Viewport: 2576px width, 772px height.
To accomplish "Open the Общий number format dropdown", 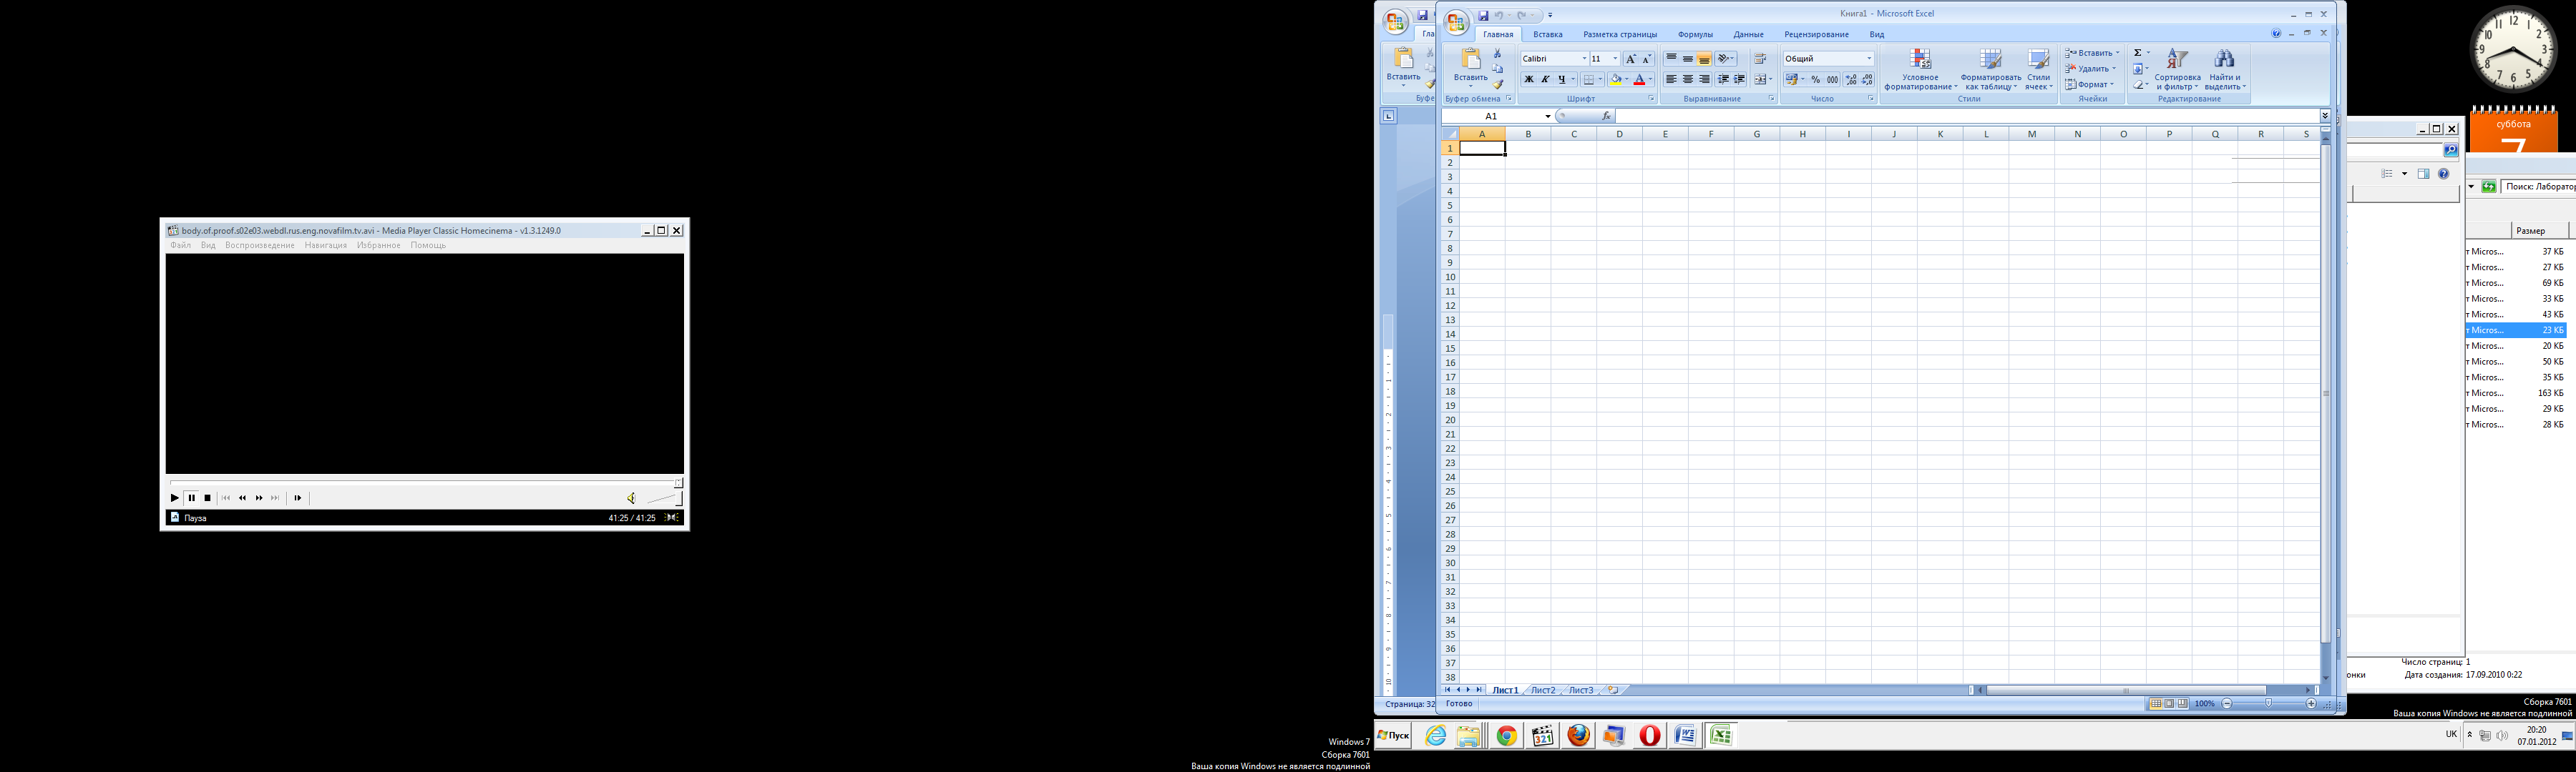I will click(x=1869, y=59).
